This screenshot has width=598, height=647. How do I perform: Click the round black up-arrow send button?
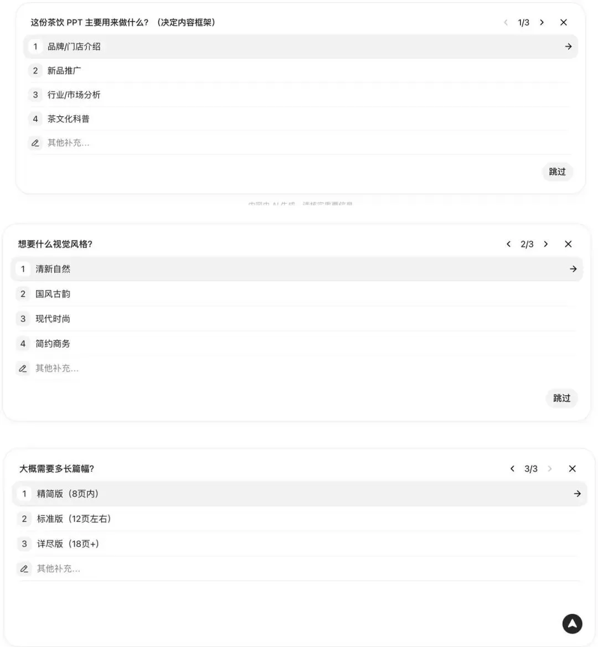(572, 624)
